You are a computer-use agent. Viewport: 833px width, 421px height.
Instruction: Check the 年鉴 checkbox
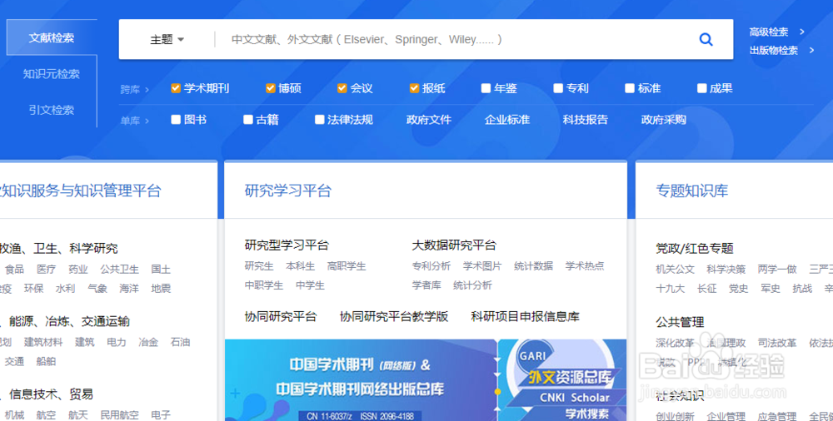(486, 88)
